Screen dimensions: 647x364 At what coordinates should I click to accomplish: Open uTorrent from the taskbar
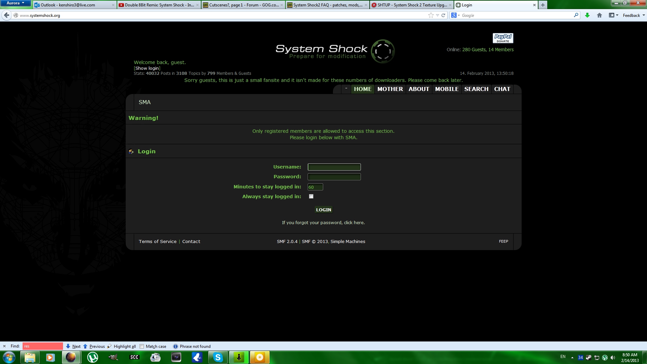click(x=92, y=357)
